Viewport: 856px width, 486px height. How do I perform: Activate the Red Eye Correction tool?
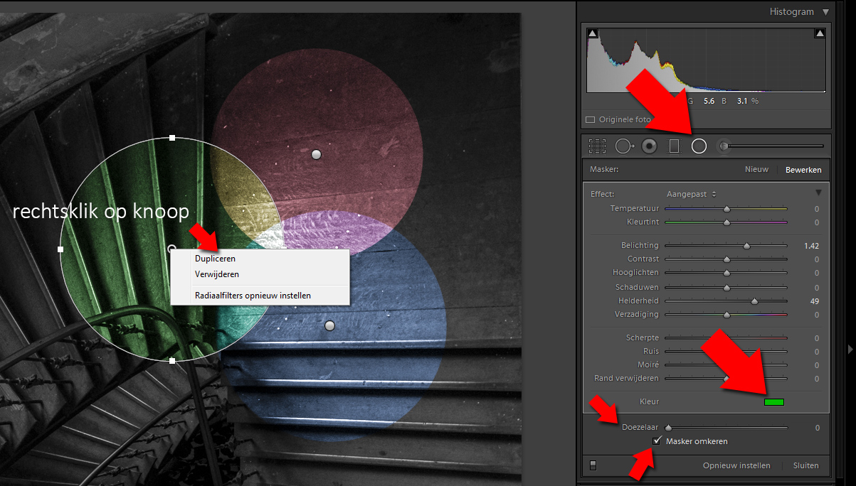(x=648, y=146)
